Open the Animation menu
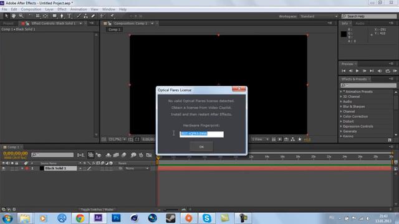This screenshot has height=224, width=399. pos(79,9)
